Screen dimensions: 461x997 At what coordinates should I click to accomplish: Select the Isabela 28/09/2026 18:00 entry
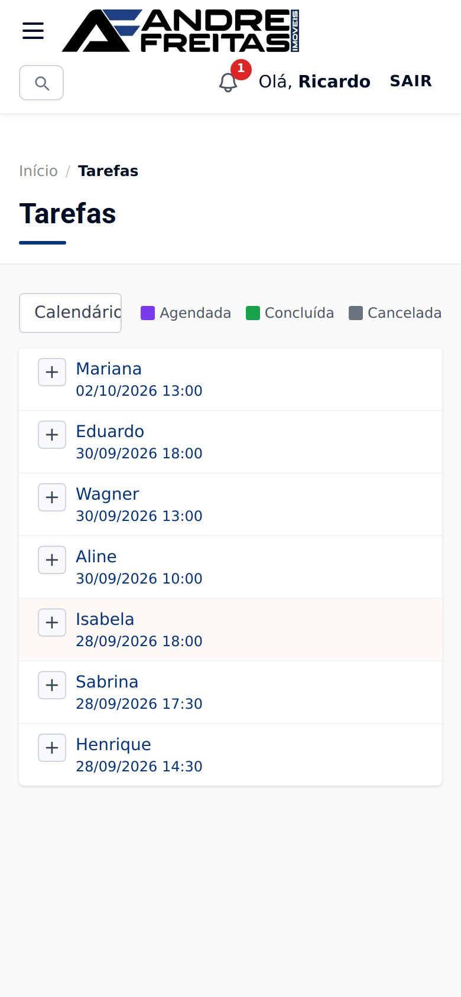click(230, 630)
